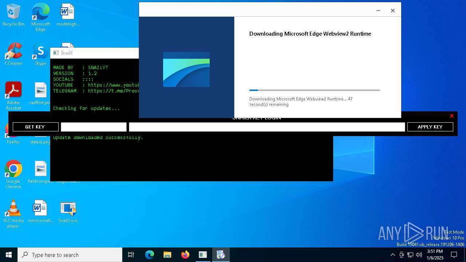Switch to the SnailX console taskbar item
The width and height of the screenshot is (466, 262).
coord(203,255)
